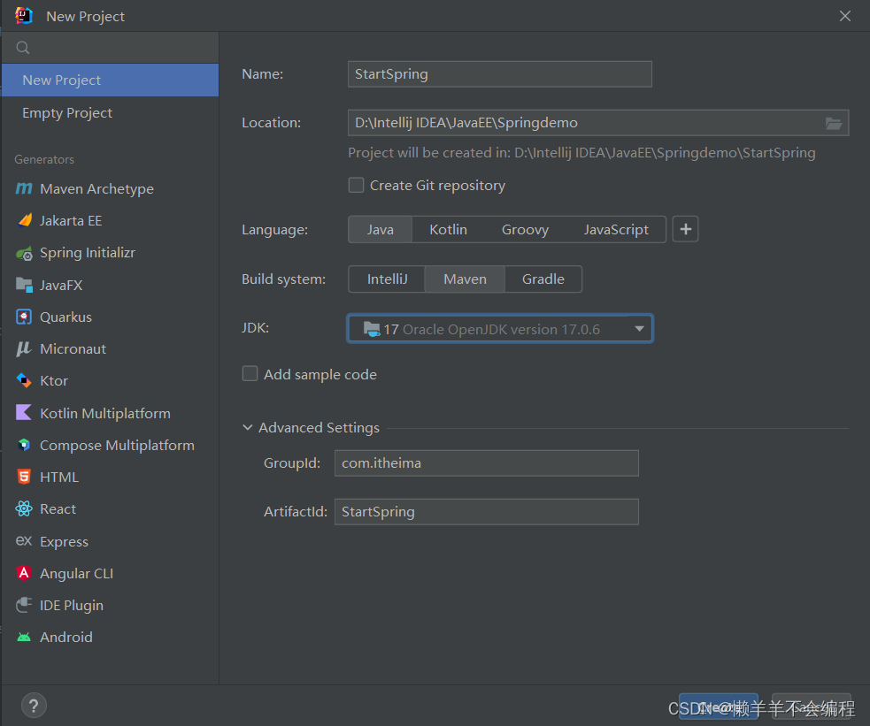Browse location with the folder icon

[x=834, y=123]
